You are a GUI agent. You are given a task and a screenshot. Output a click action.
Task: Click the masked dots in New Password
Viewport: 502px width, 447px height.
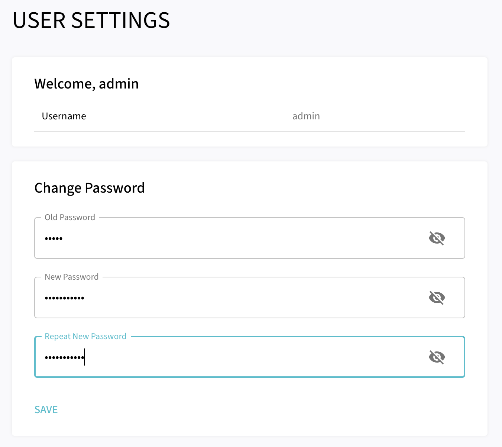(x=64, y=298)
